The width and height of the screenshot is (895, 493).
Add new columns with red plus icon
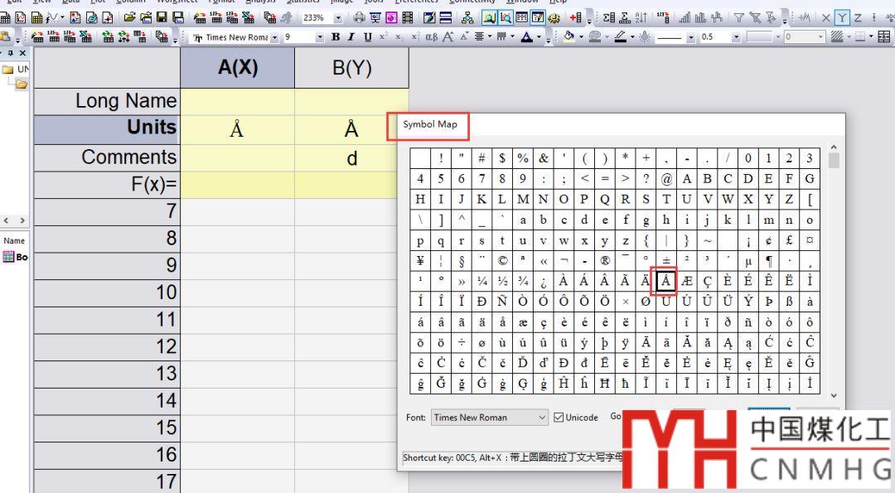click(x=576, y=17)
